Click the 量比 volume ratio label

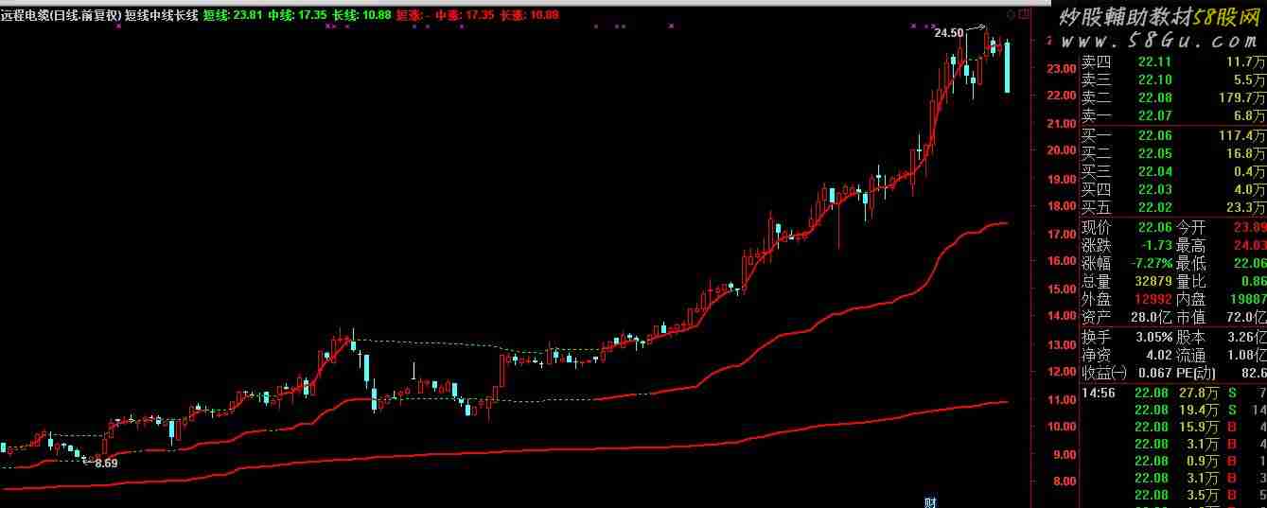[1191, 281]
